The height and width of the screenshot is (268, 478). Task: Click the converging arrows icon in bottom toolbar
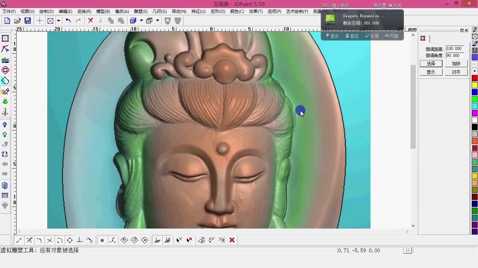pyautogui.click(x=29, y=240)
